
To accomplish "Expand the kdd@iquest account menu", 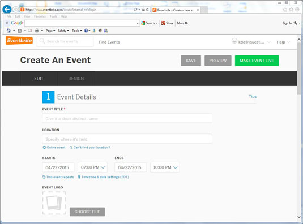I will [269, 42].
